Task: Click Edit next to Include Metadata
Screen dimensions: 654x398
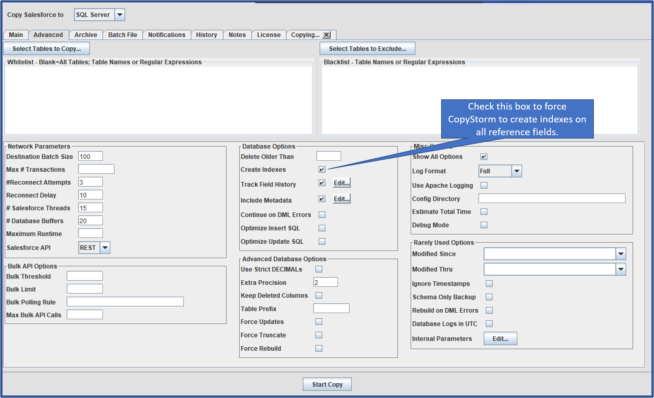Action: tap(342, 199)
